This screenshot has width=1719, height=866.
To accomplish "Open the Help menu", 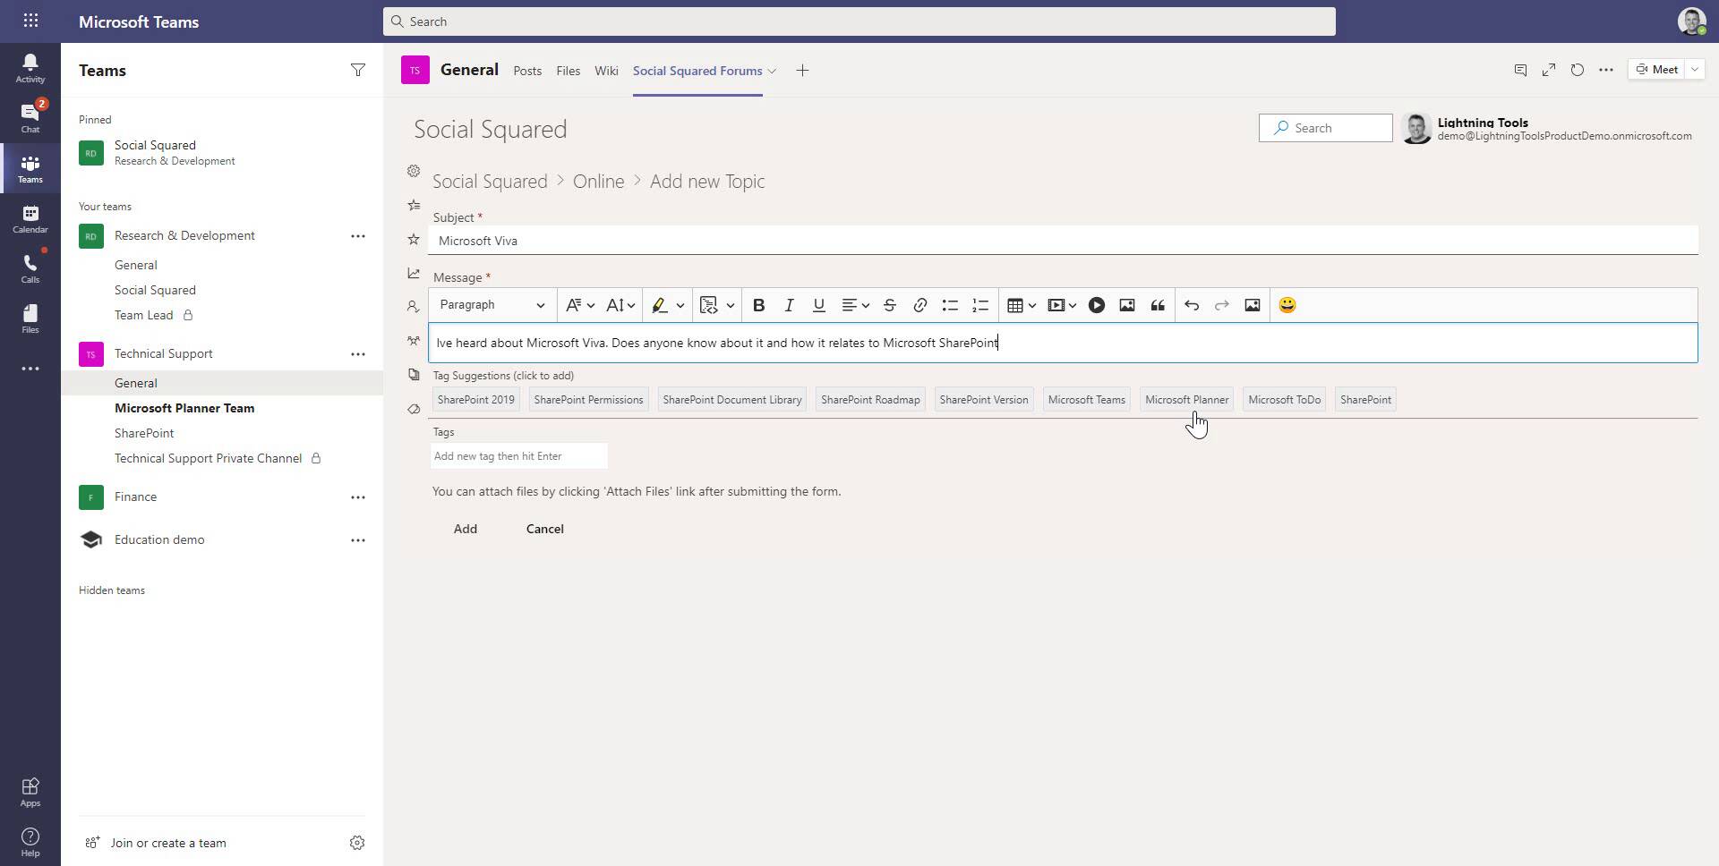I will pyautogui.click(x=30, y=842).
